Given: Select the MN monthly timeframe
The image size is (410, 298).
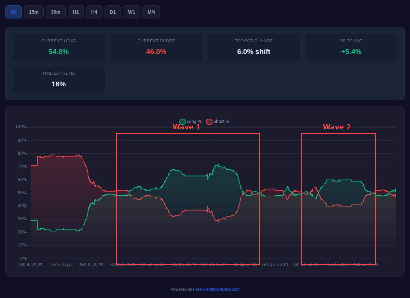Looking at the screenshot, I should click(151, 12).
